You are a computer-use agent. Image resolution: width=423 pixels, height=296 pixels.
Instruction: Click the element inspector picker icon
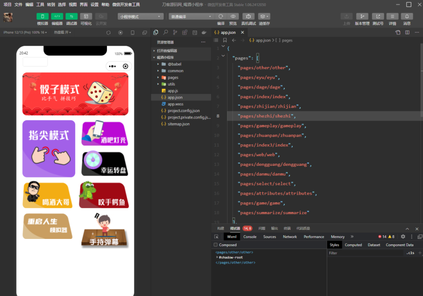(x=216, y=237)
